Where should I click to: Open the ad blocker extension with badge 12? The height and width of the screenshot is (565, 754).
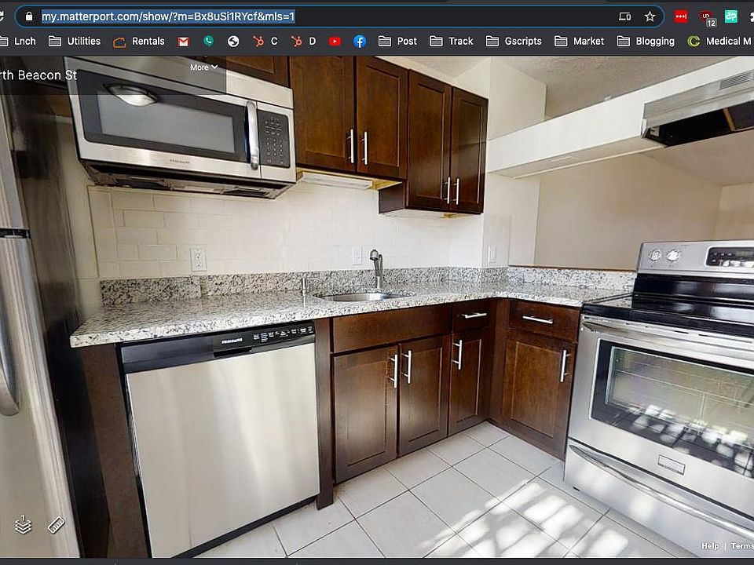(x=708, y=18)
